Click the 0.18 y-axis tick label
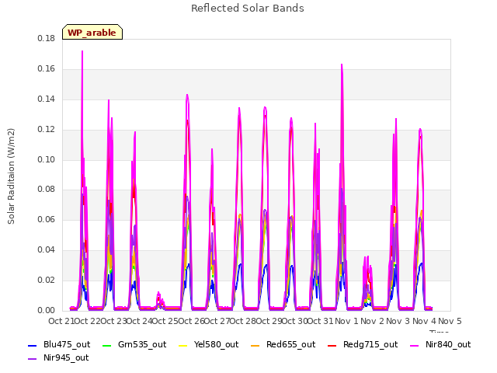This screenshot has width=497, height=373. 46,38
